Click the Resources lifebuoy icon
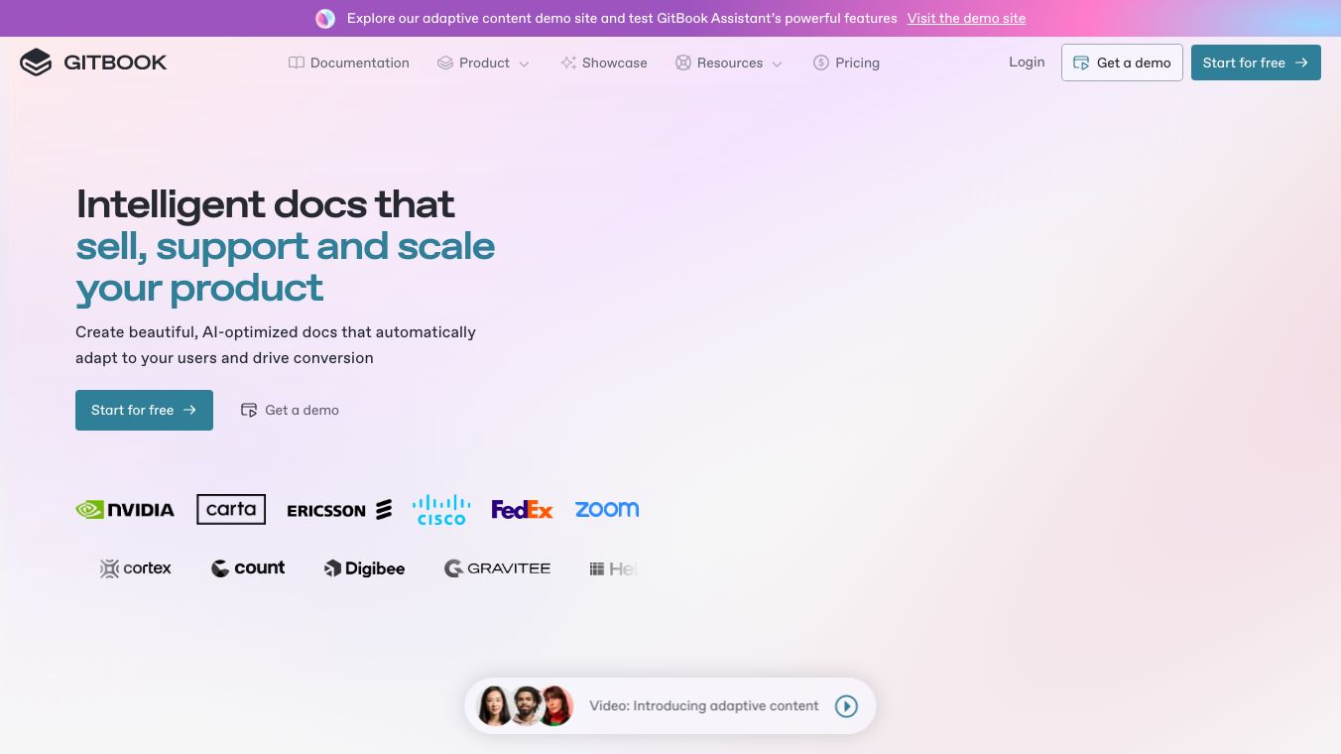 (x=683, y=63)
